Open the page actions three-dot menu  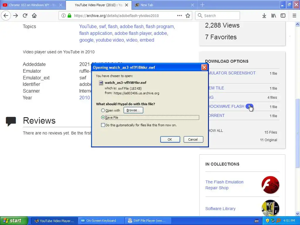pyautogui.click(x=180, y=16)
